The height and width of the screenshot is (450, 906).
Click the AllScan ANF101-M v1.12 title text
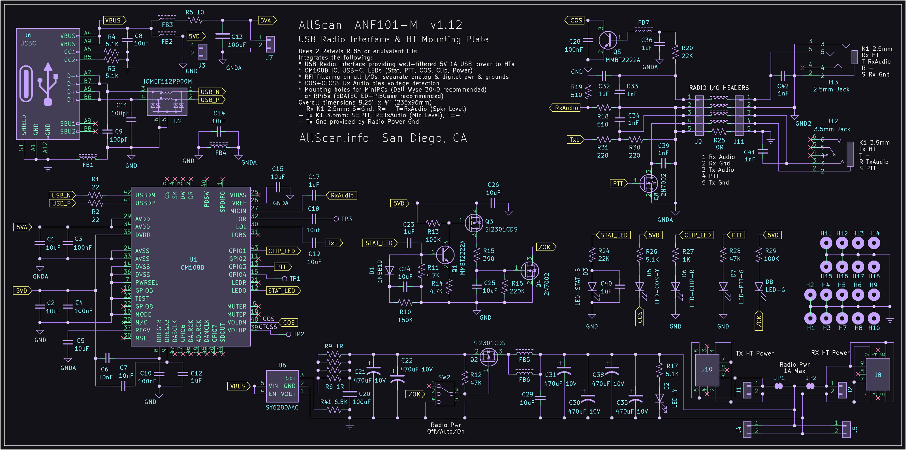coord(380,25)
